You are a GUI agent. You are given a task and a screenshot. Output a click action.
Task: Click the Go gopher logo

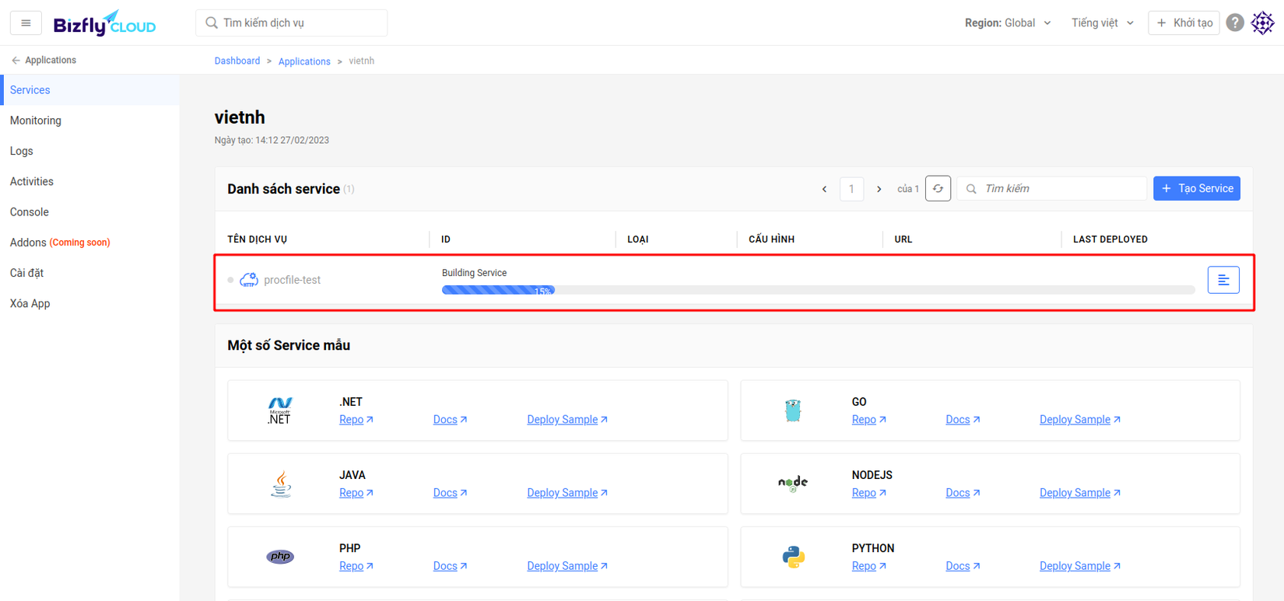(793, 411)
